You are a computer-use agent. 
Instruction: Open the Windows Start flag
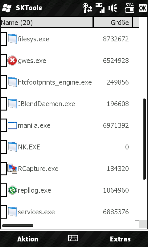[x=6, y=8]
